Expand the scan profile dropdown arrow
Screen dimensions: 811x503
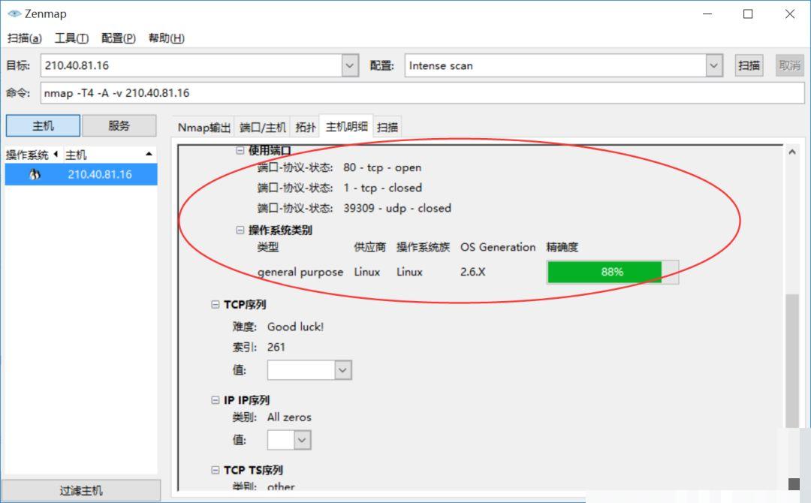pos(714,65)
